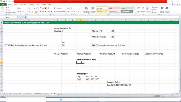
Task: Select Middle Align icon
Action: point(43,8)
